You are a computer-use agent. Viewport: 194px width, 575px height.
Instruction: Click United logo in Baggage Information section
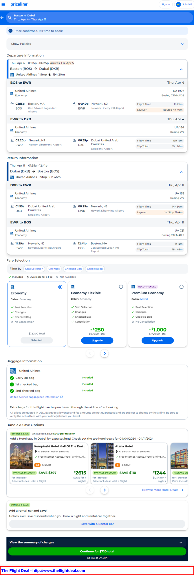(x=13, y=371)
